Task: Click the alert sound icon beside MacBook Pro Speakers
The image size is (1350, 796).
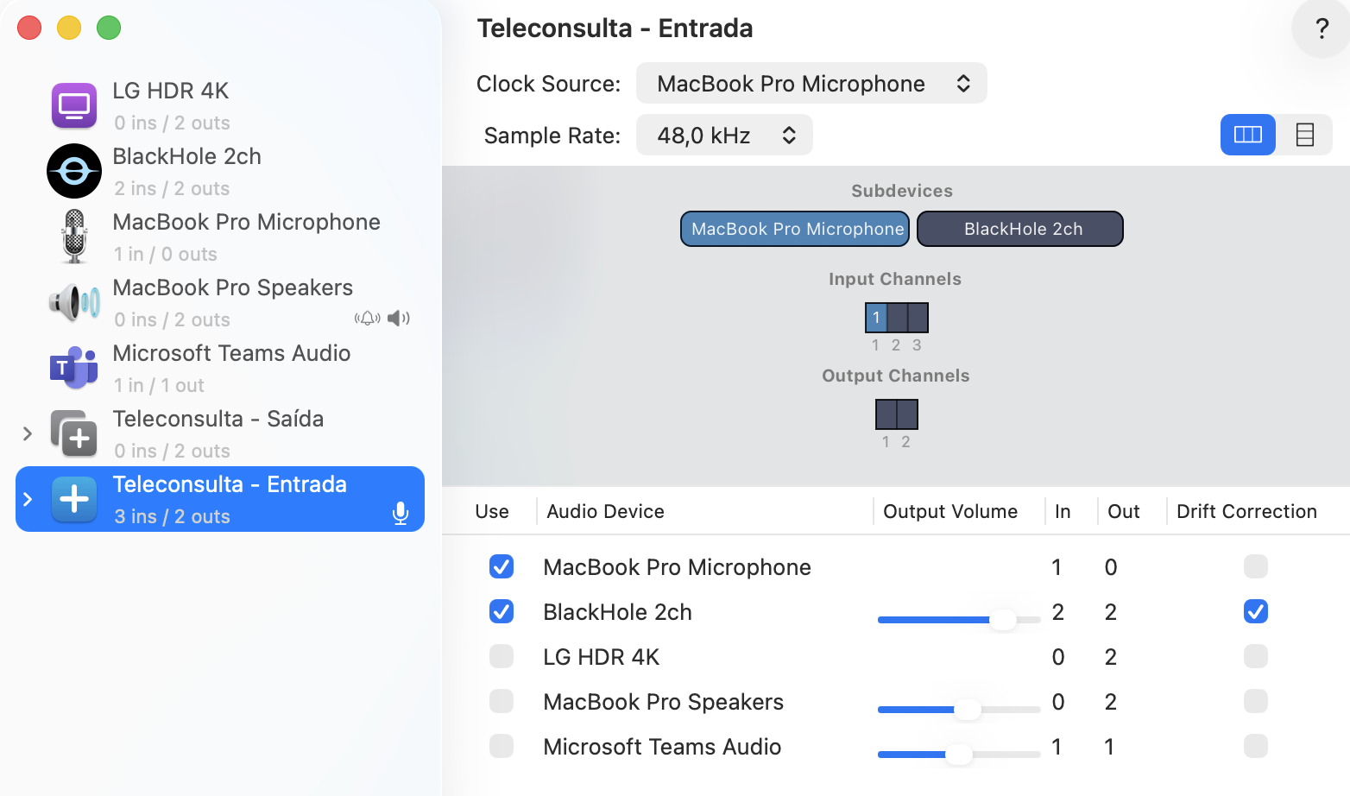Action: (x=367, y=319)
